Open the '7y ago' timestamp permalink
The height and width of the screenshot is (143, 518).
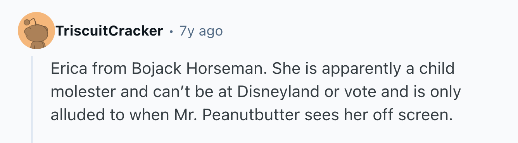[x=201, y=31]
